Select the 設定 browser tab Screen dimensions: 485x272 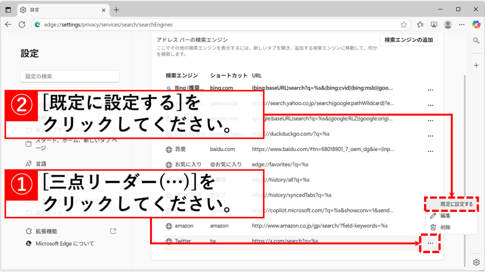coord(63,10)
